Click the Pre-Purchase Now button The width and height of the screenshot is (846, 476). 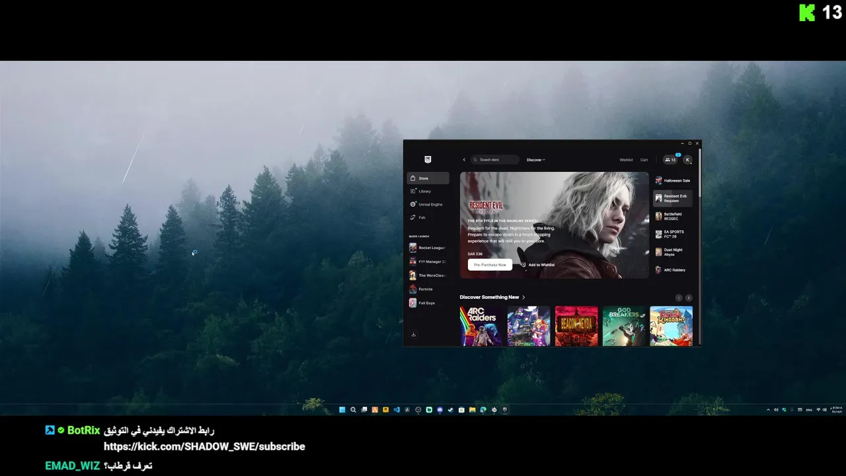(490, 264)
